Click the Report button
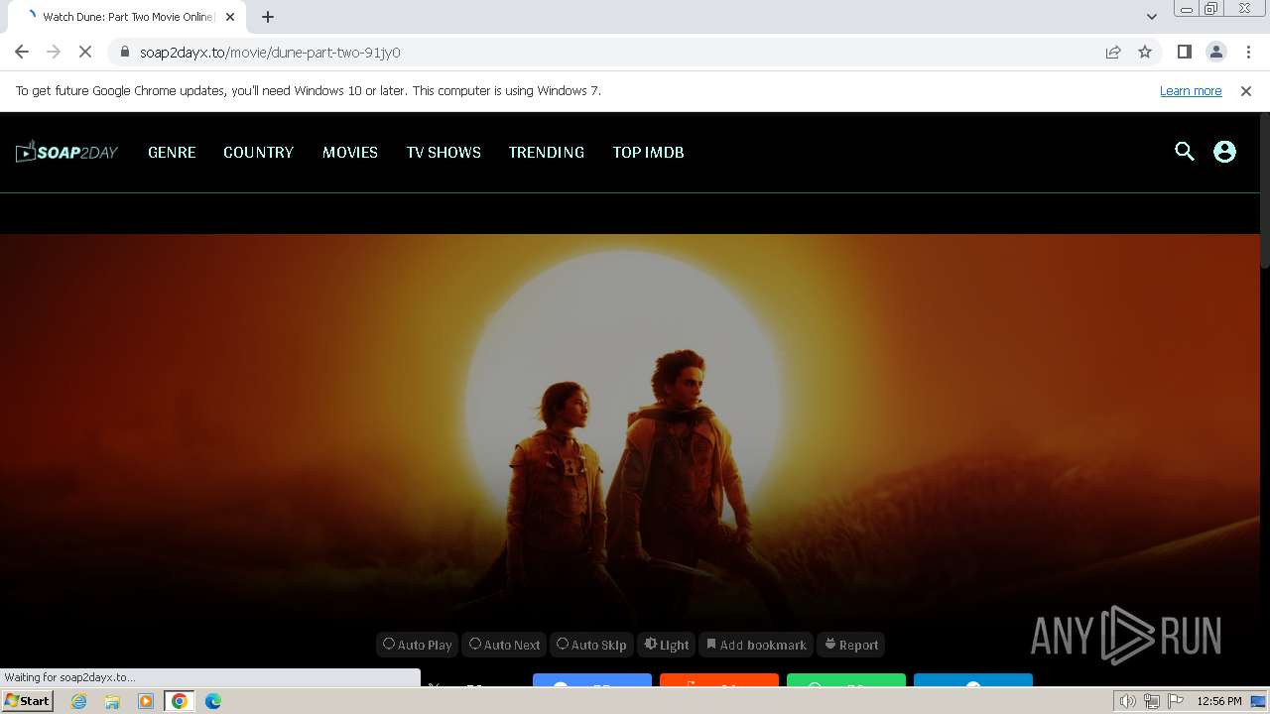 tap(851, 645)
